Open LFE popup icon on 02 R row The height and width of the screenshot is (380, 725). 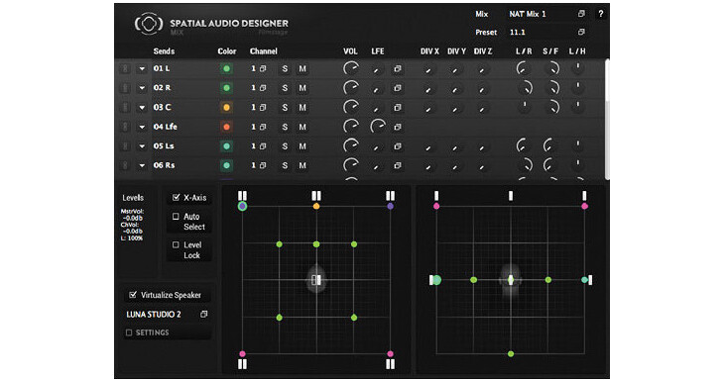397,88
